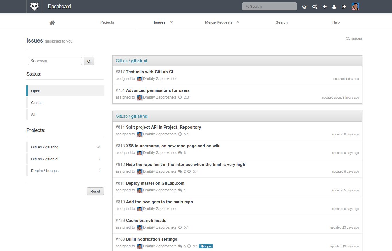The width and height of the screenshot is (392, 251).
Task: Click '35 issues' count text
Action: (x=354, y=38)
